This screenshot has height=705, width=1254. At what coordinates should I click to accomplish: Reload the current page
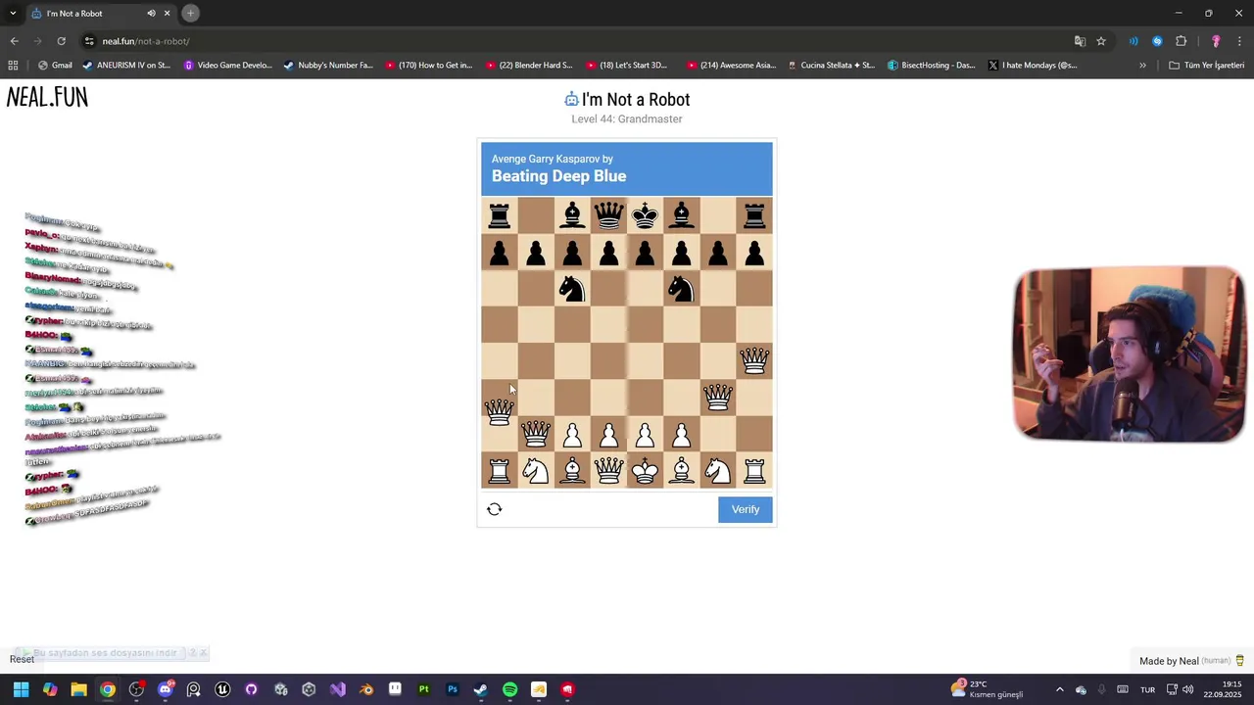(x=61, y=41)
